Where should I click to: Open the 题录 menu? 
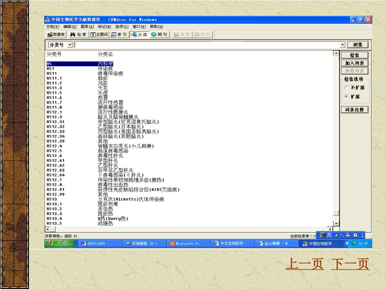[87, 27]
